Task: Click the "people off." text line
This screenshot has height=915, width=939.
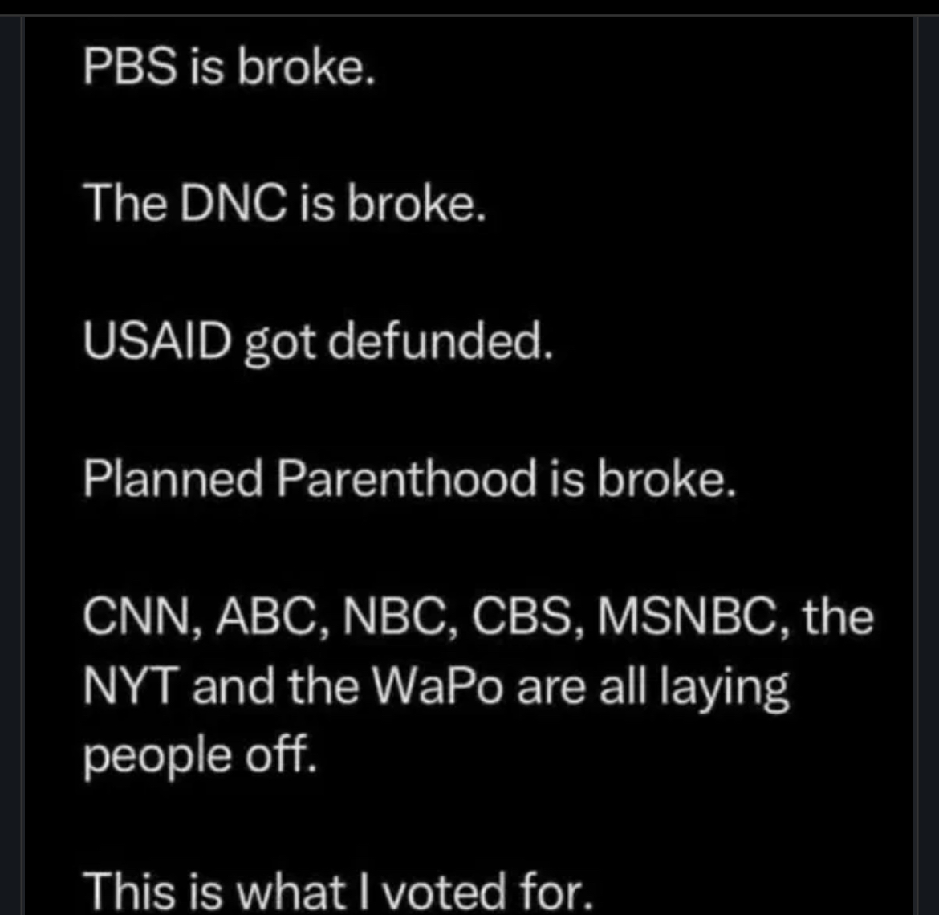Action: click(x=197, y=755)
